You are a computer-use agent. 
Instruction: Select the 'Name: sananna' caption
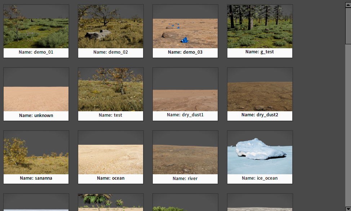36,178
